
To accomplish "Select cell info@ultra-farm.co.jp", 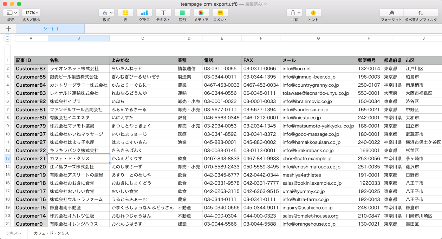I will point(318,199).
